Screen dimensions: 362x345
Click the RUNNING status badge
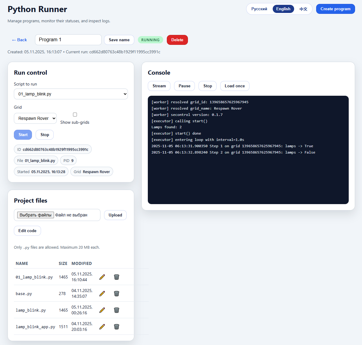151,40
